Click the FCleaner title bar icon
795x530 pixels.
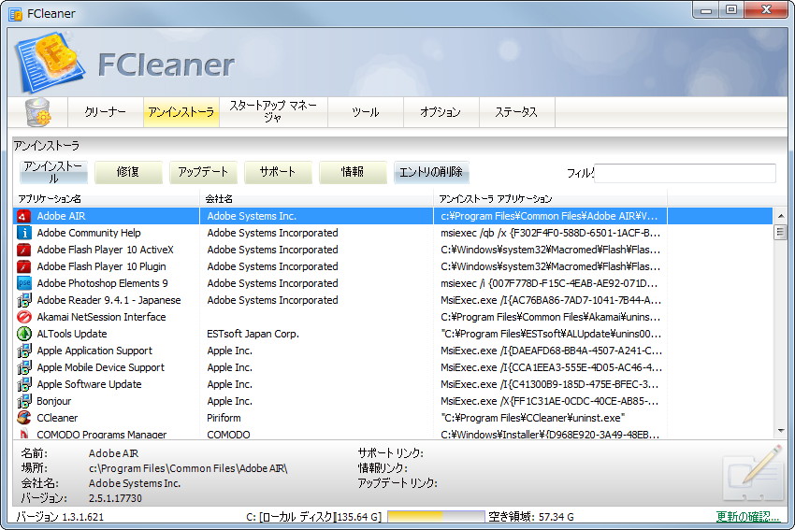(16, 14)
